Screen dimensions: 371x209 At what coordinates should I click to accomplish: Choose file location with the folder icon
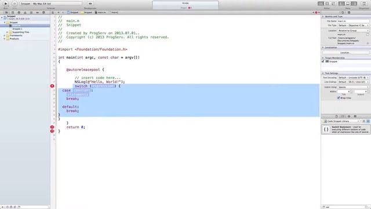(368, 35)
